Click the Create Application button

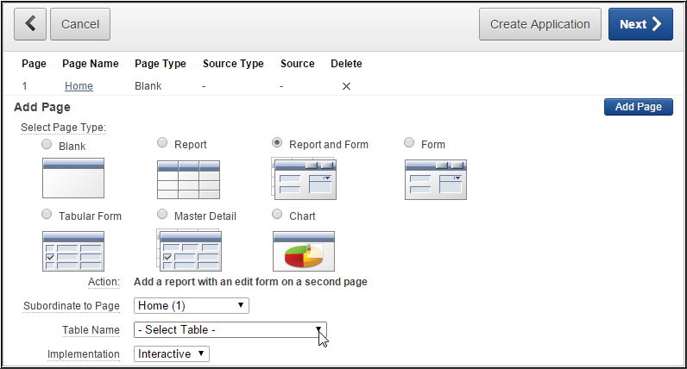[x=539, y=24]
